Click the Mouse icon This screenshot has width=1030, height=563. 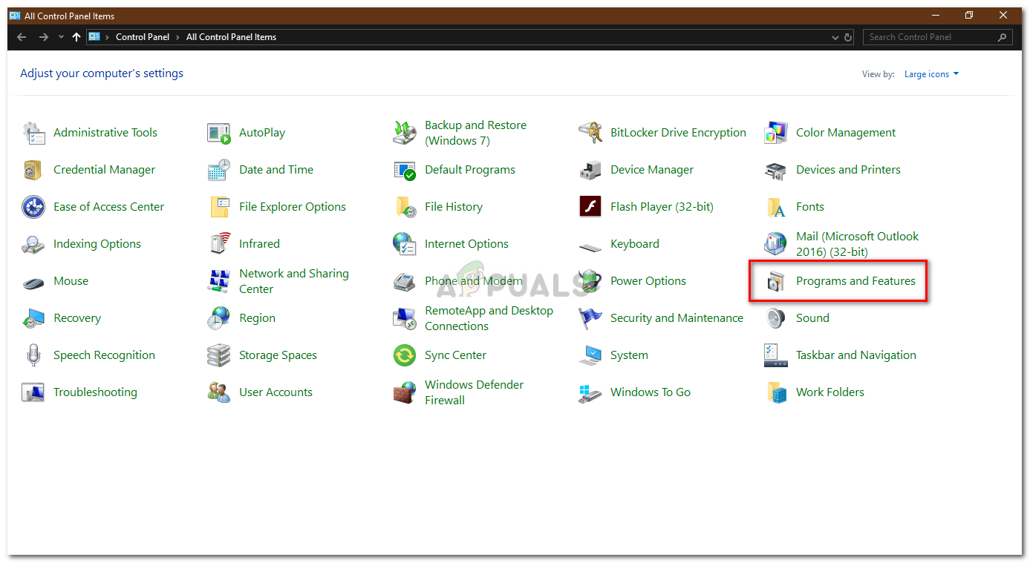click(x=33, y=281)
